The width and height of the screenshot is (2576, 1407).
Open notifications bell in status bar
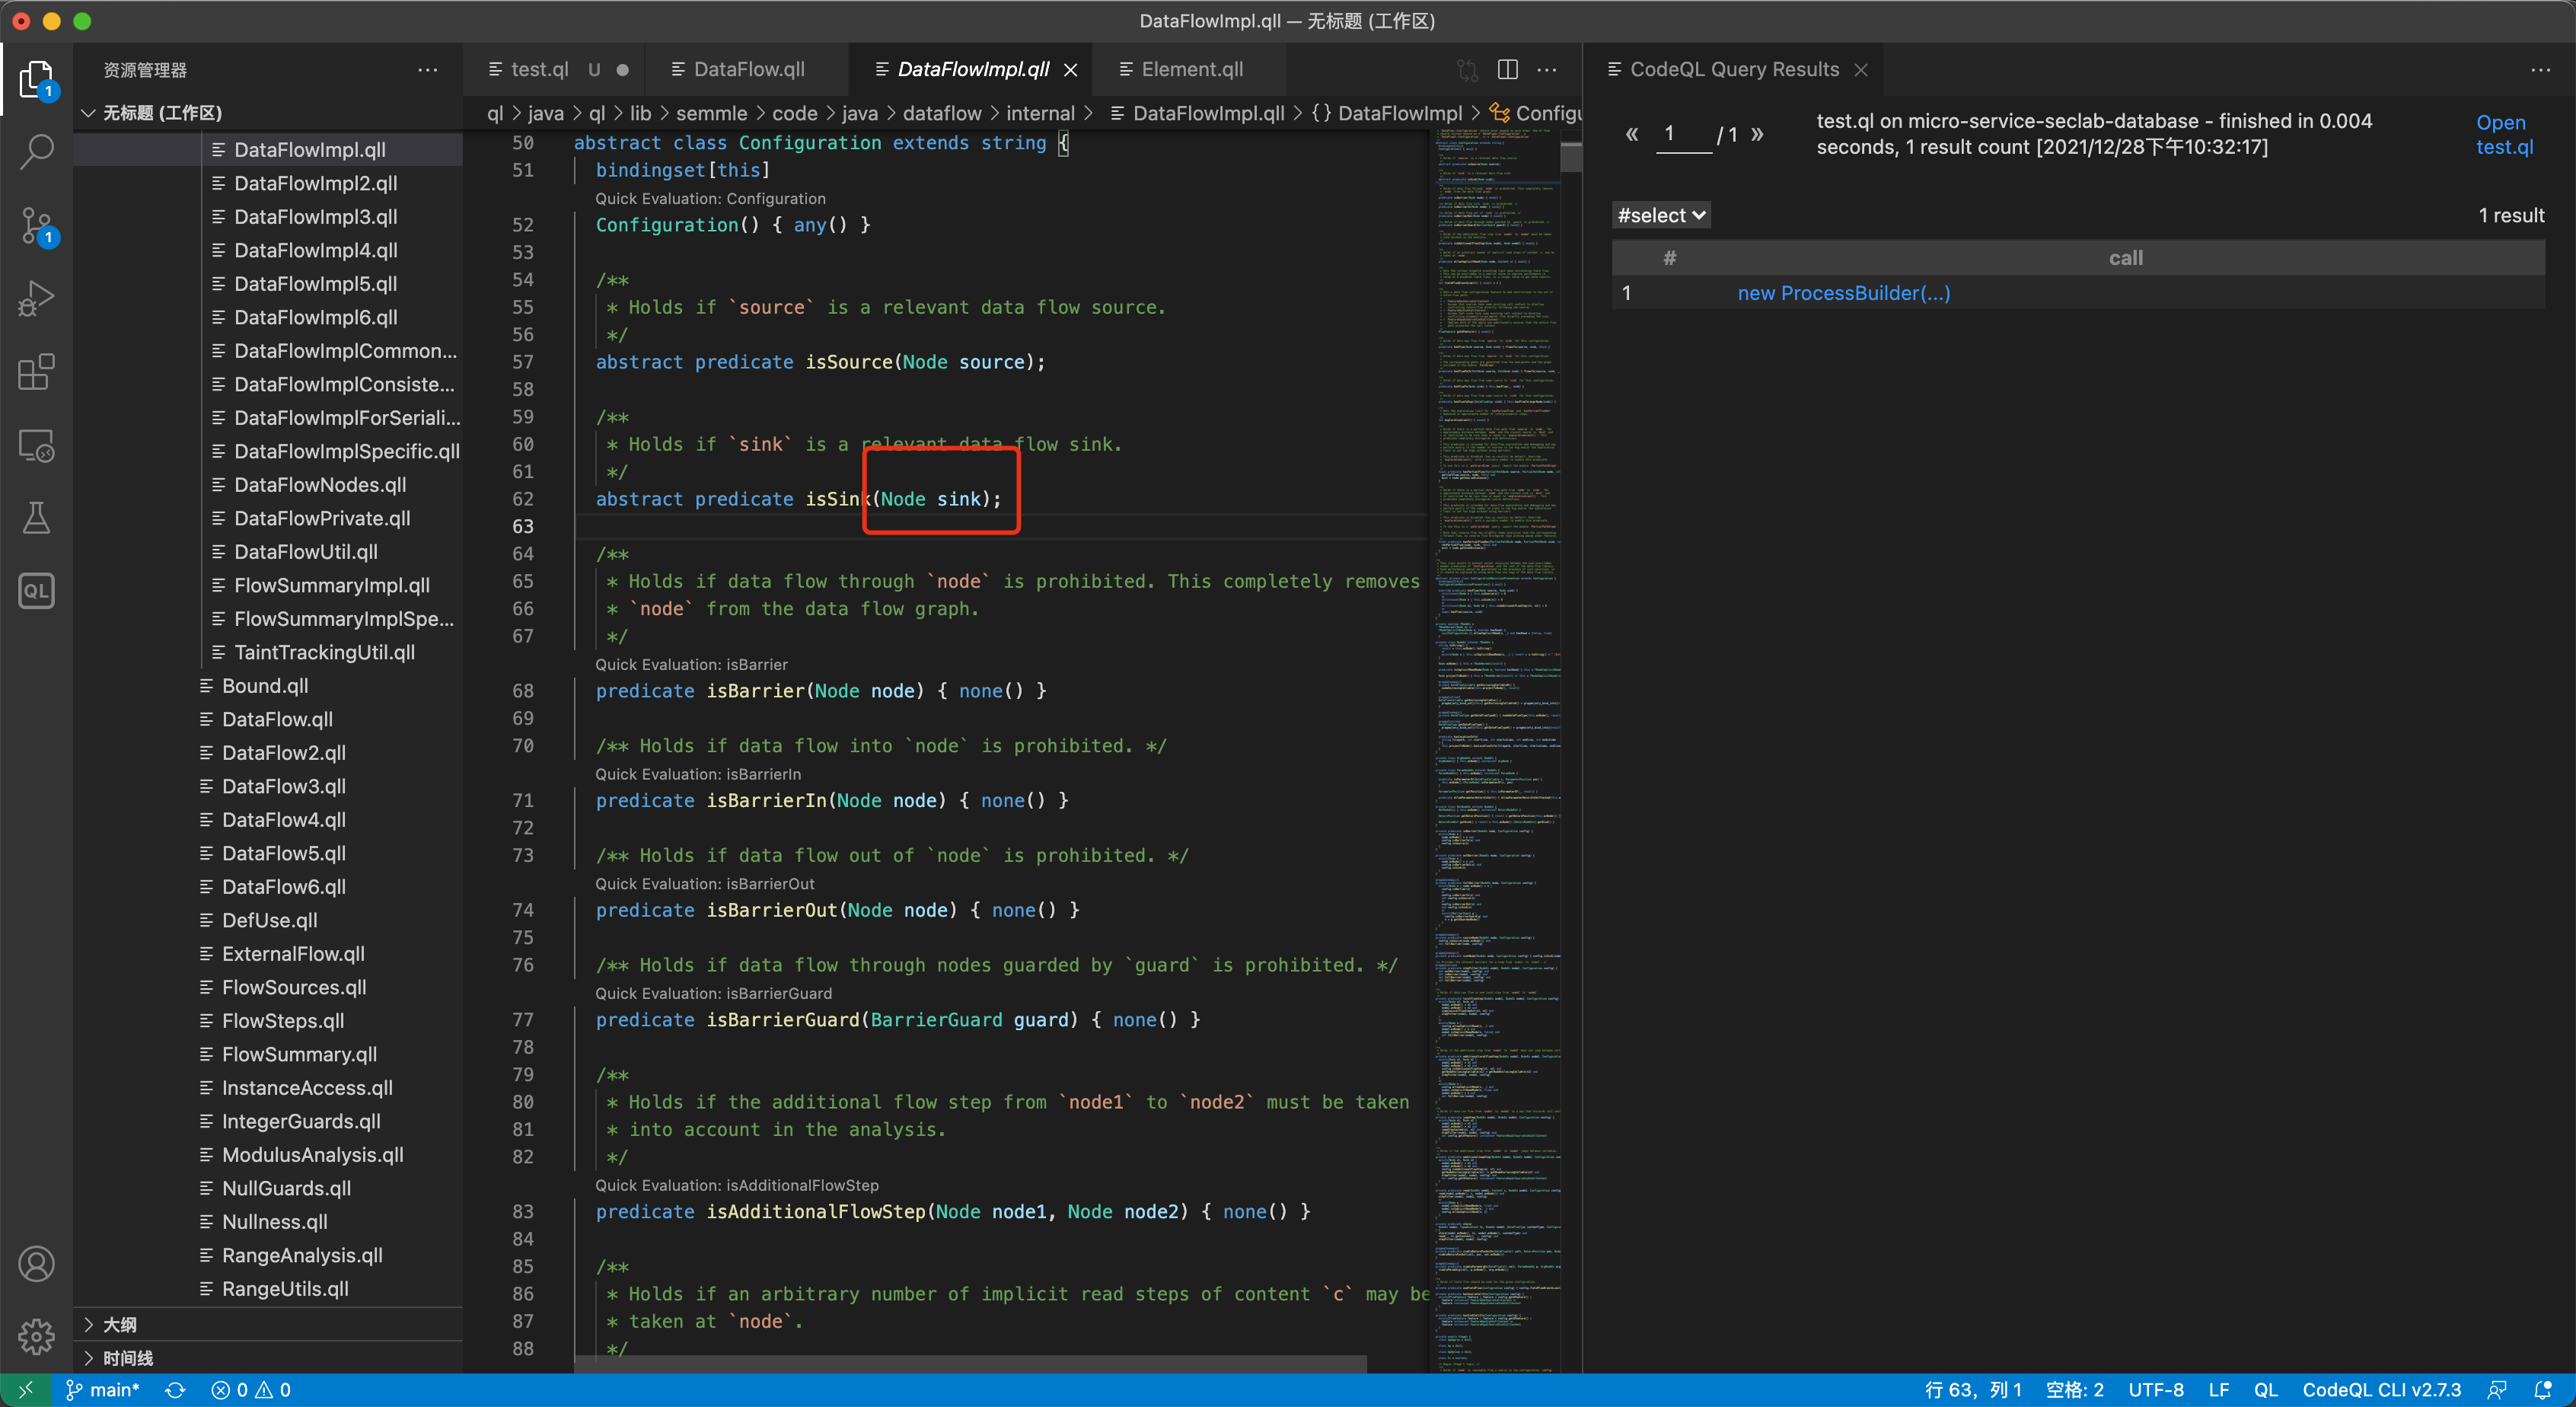2542,1390
